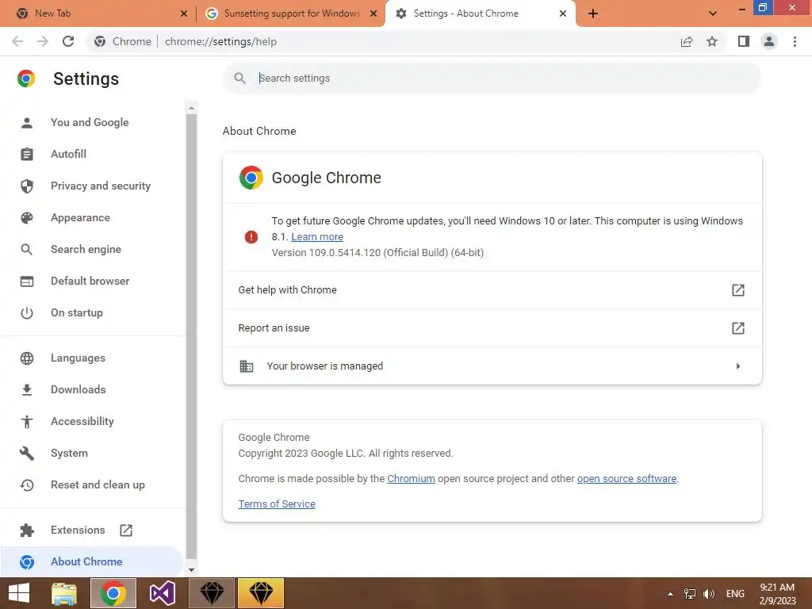The width and height of the screenshot is (812, 609).
Task: Open Chrome's three-dot menu
Action: (x=795, y=41)
